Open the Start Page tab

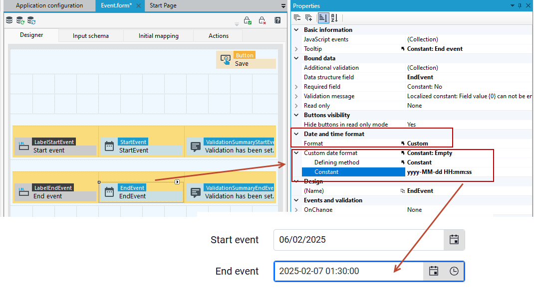click(x=163, y=5)
